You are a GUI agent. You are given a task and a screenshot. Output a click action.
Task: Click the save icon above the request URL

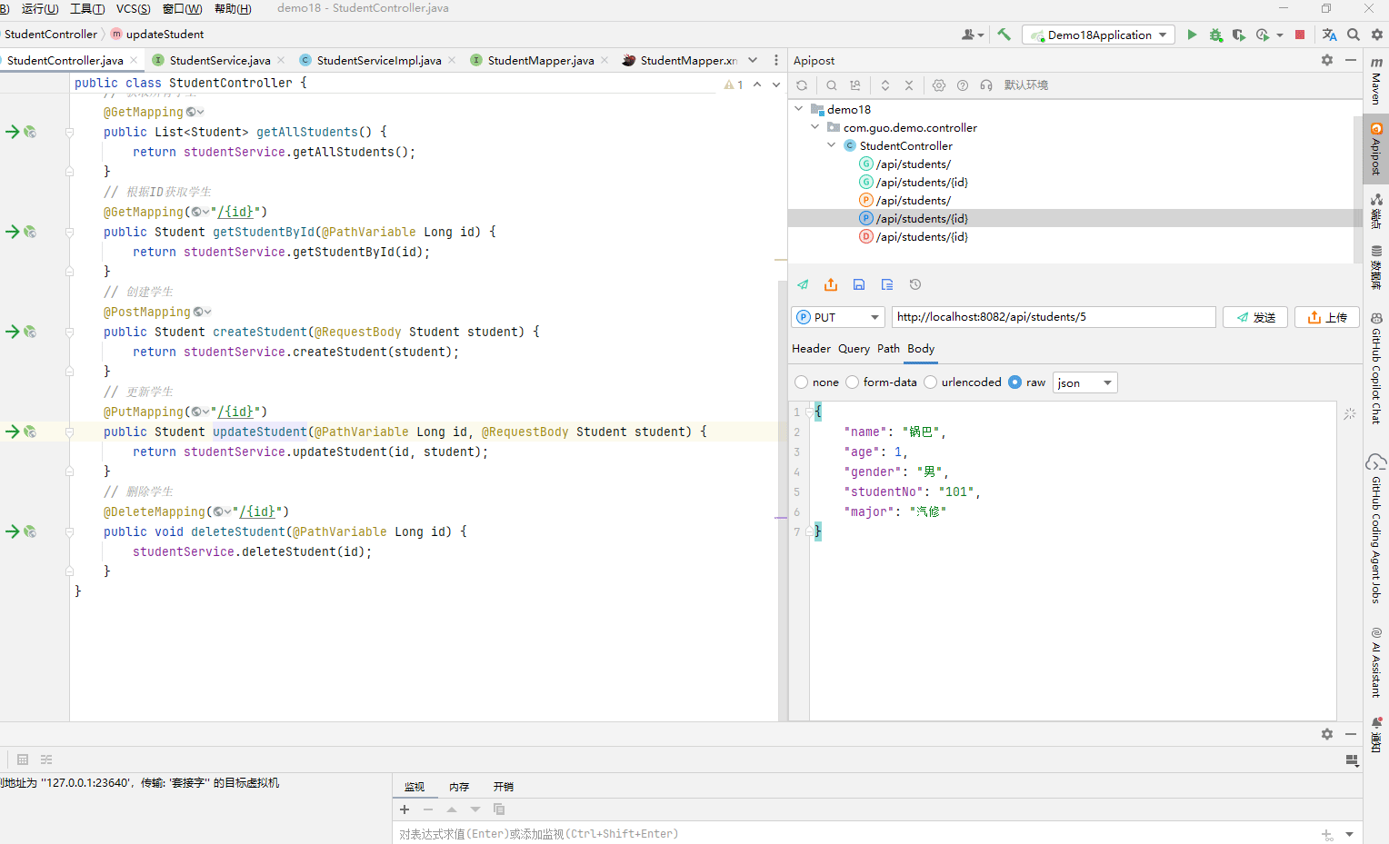859,284
